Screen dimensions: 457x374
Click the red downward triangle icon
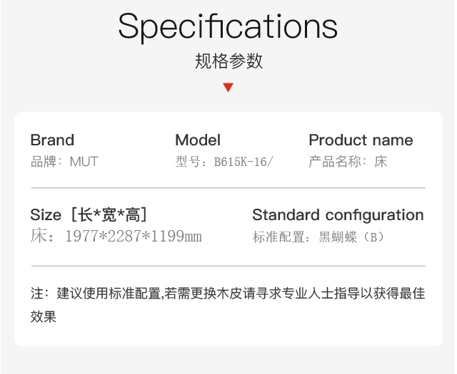coord(228,88)
